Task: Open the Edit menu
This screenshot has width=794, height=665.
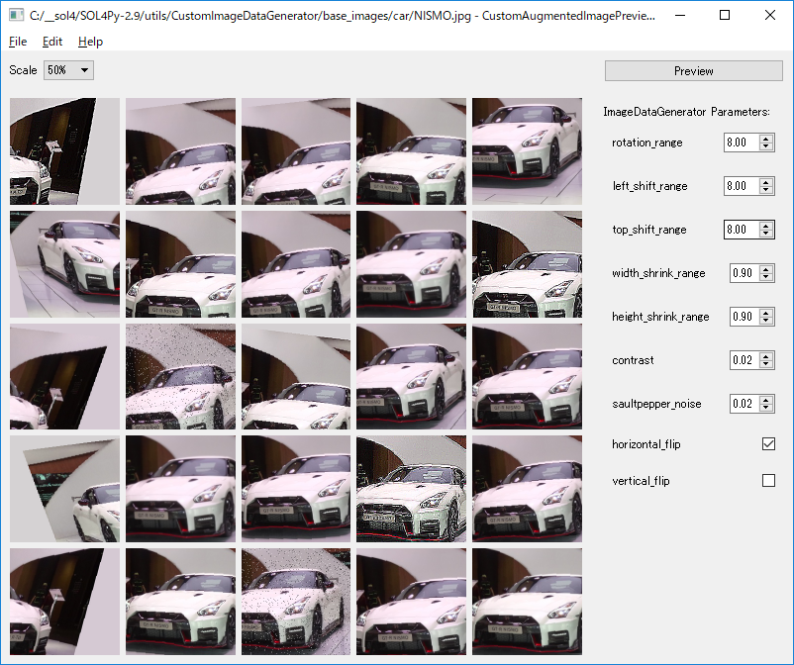Action: [52, 42]
